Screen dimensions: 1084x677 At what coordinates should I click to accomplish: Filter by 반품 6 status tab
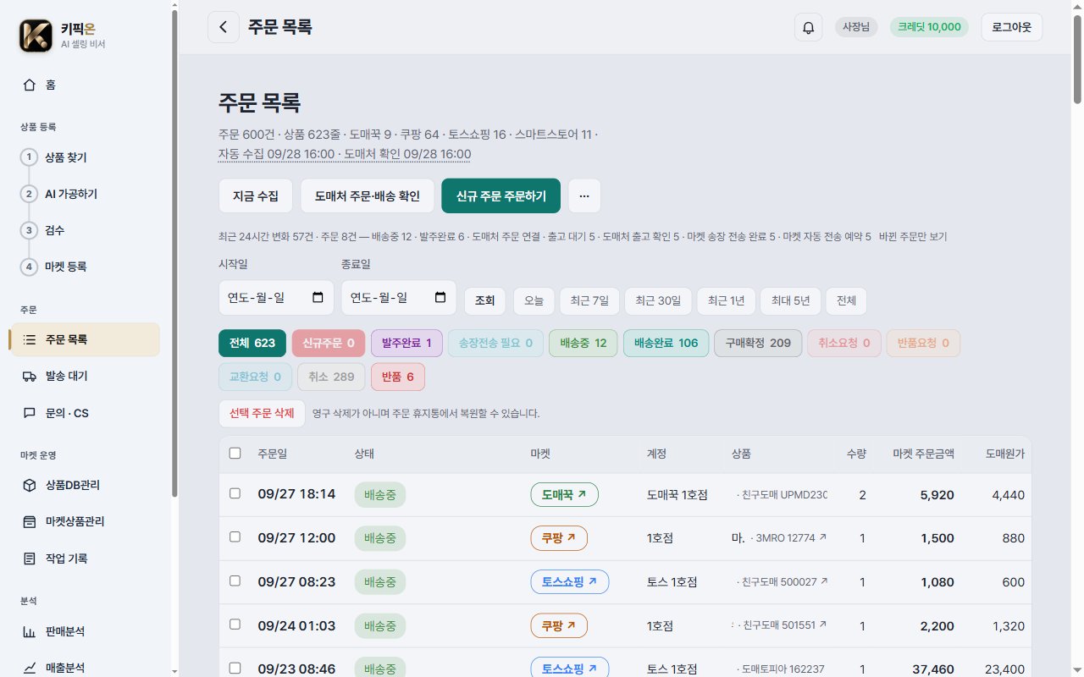pyautogui.click(x=398, y=377)
